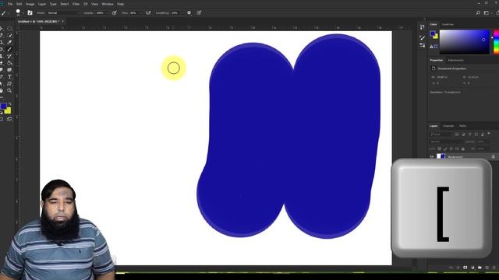This screenshot has height=280, width=499.
Task: Open the workspace switcher icon
Action: (x=487, y=12)
